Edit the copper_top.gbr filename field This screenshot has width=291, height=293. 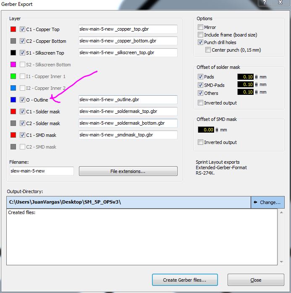point(128,29)
